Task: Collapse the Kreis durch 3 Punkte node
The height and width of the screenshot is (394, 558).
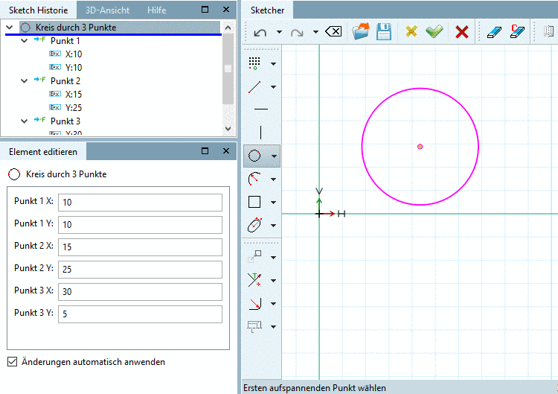Action: tap(10, 28)
